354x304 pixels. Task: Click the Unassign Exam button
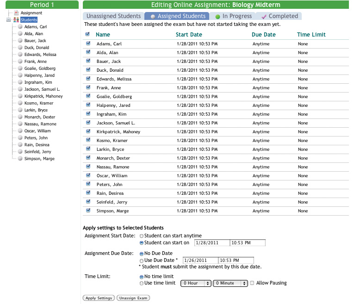(x=133, y=298)
